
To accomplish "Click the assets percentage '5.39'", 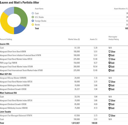I will point(96,48).
